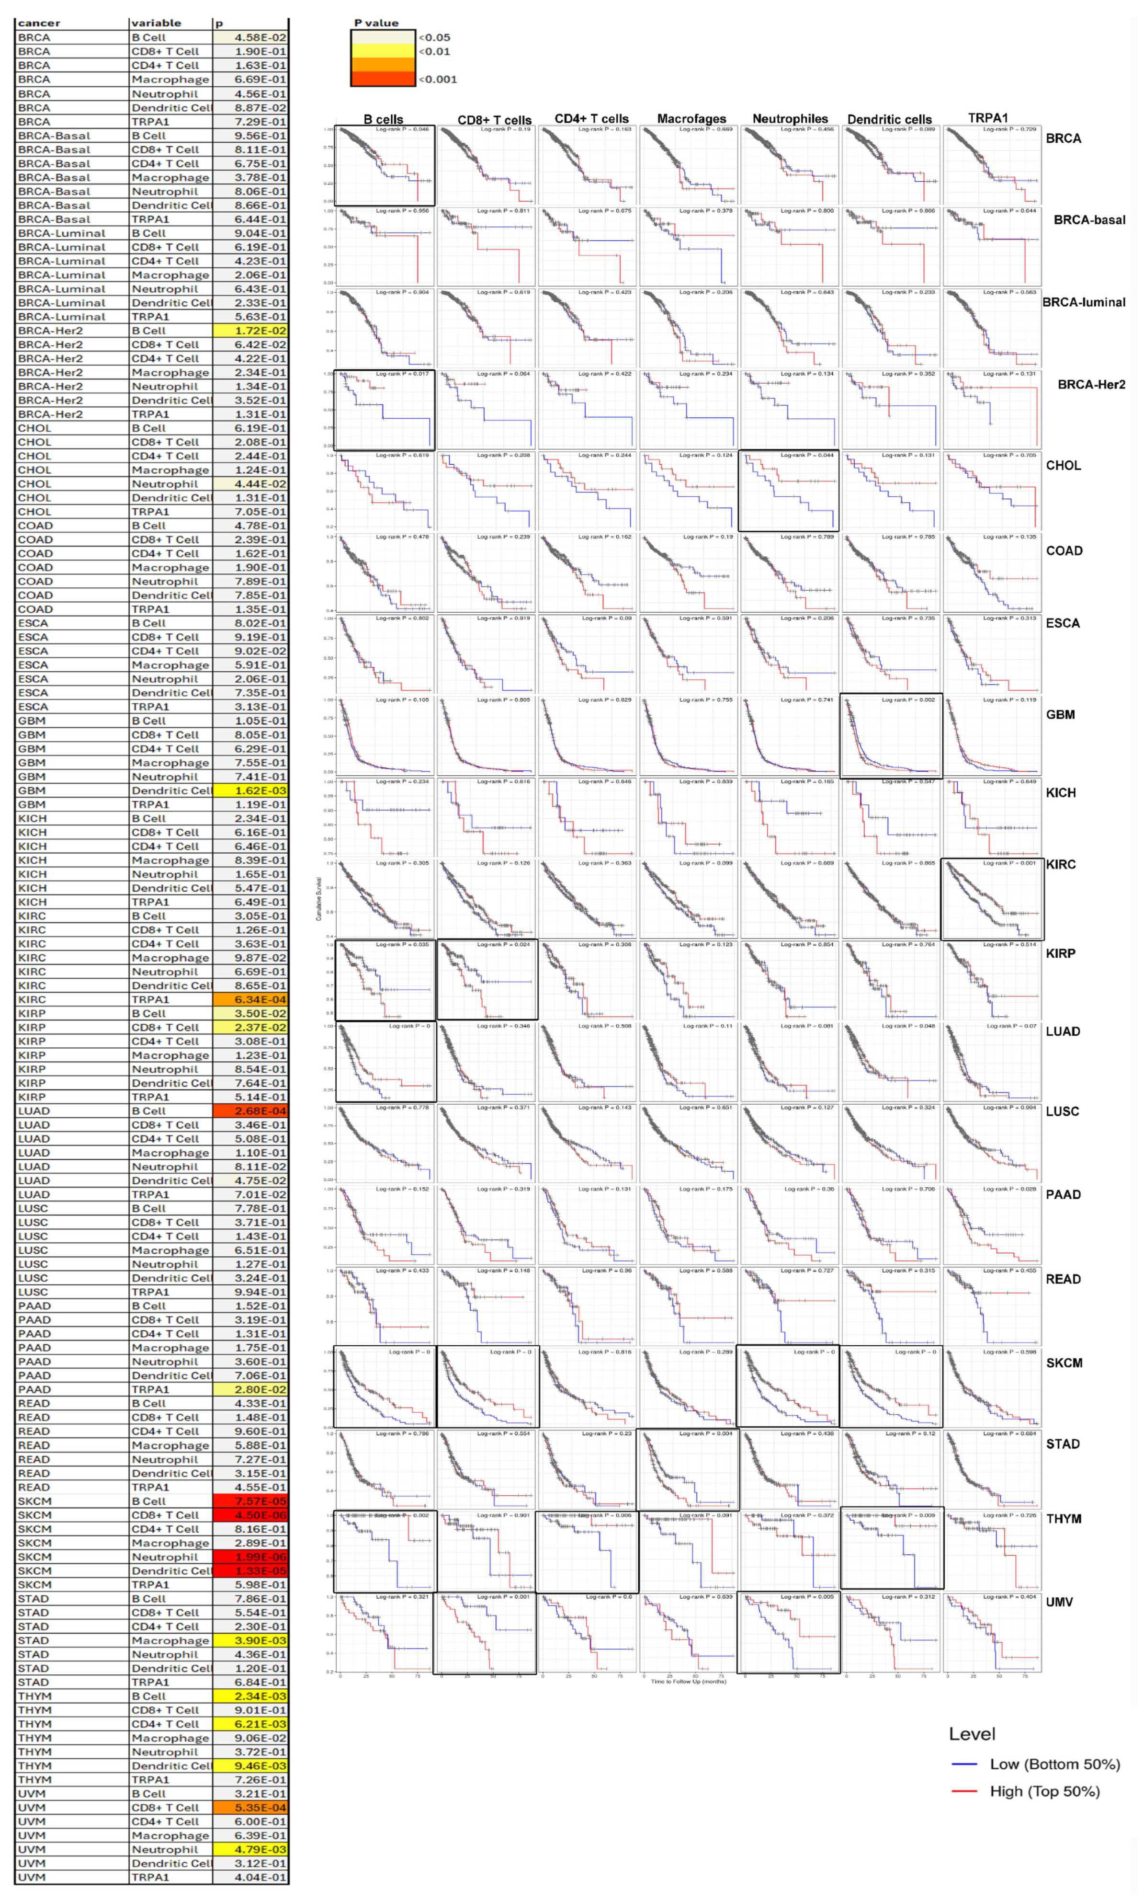Open the PAAD TRPA1 survival plot
This screenshot has width=1144, height=1901.
992,1225
